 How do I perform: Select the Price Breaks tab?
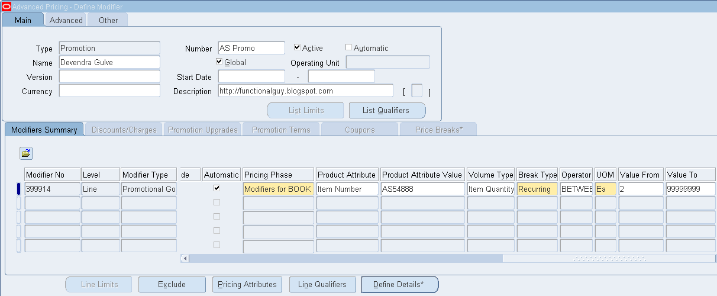(x=438, y=130)
